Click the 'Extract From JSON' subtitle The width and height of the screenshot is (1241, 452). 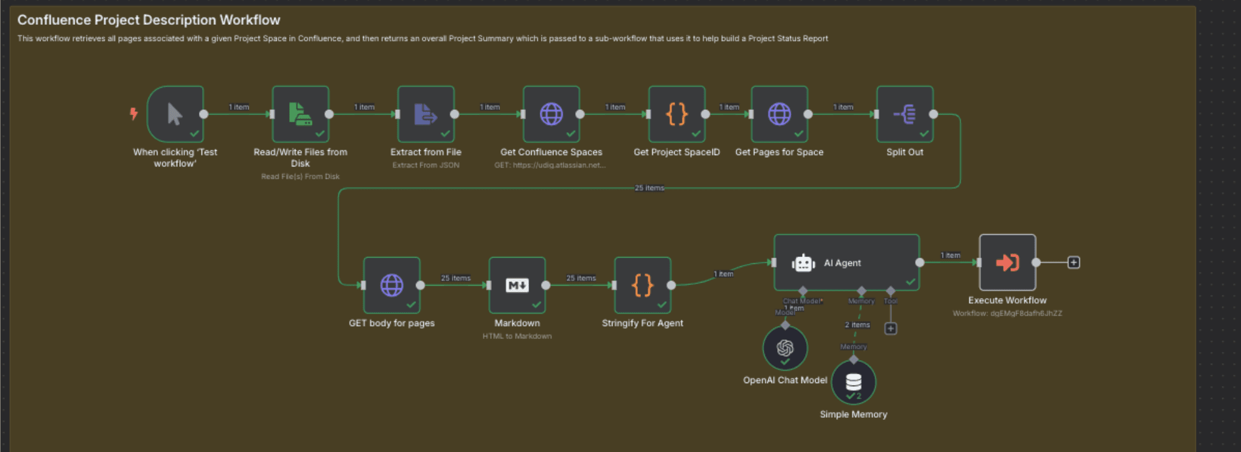click(x=426, y=165)
